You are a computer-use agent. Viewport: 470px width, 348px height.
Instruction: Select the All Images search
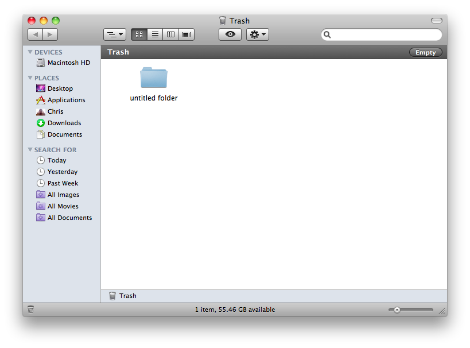click(x=62, y=195)
